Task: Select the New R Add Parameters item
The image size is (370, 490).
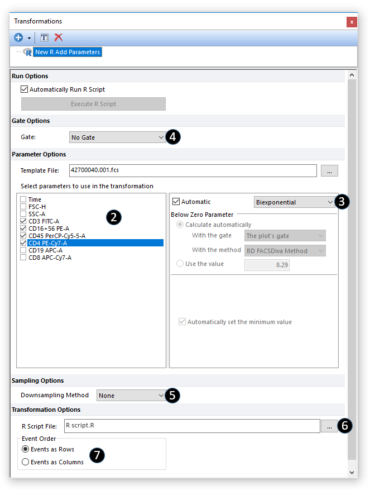Action: pos(67,53)
